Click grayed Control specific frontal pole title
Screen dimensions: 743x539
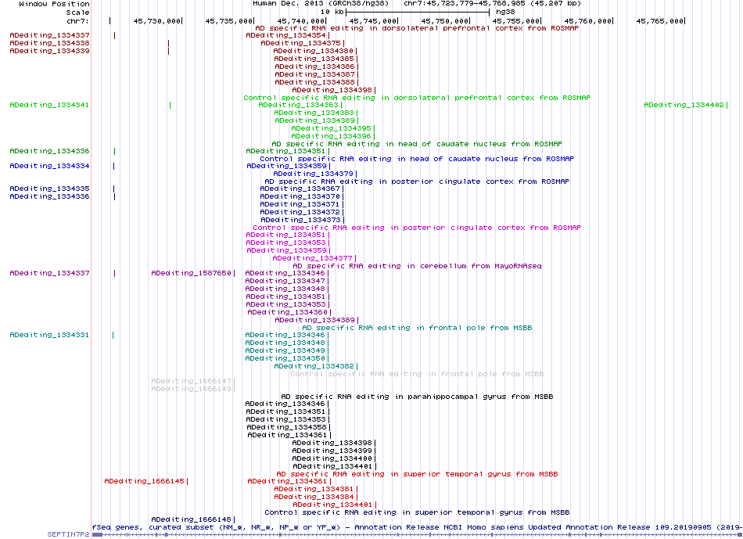[x=417, y=374]
